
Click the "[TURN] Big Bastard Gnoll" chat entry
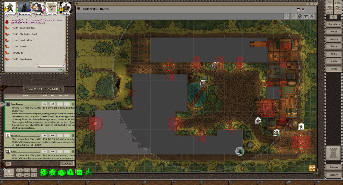click(x=24, y=34)
